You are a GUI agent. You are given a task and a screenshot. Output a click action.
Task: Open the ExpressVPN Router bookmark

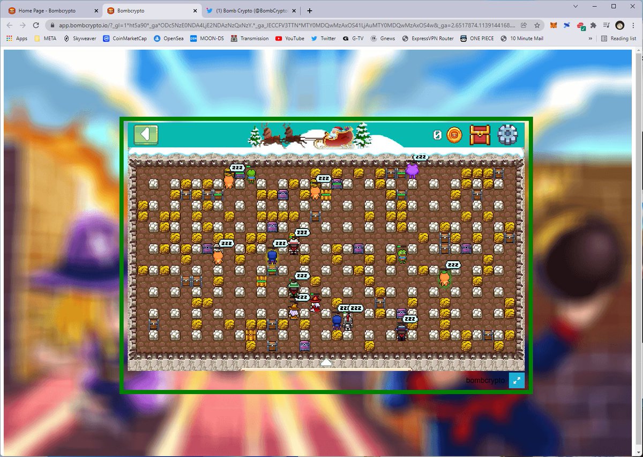click(x=428, y=39)
